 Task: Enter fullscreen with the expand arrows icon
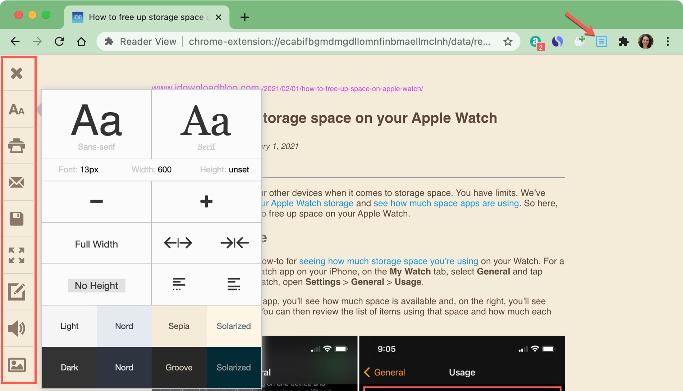point(17,255)
